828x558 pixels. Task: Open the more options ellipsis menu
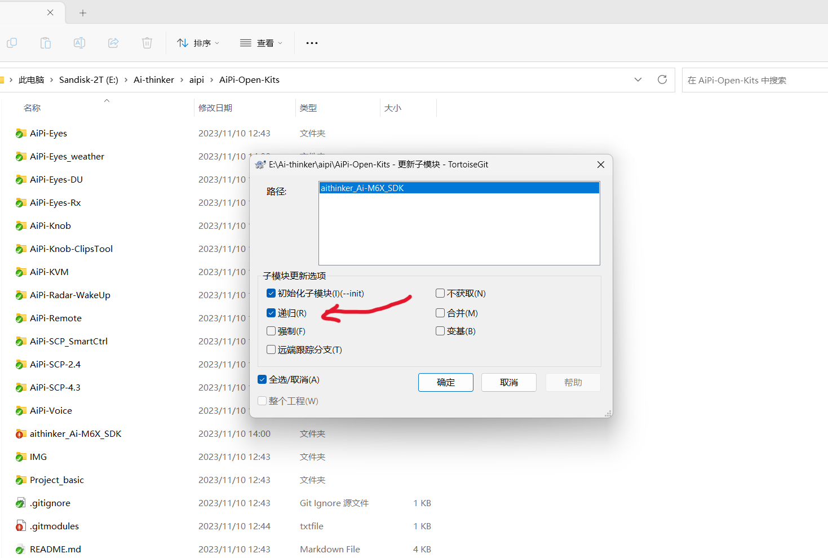[312, 43]
